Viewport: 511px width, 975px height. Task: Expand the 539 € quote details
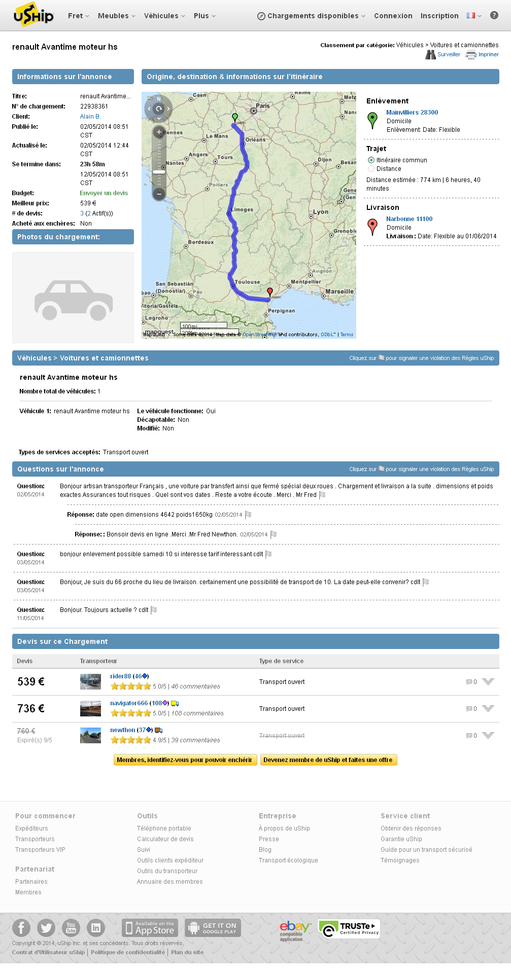coord(488,681)
